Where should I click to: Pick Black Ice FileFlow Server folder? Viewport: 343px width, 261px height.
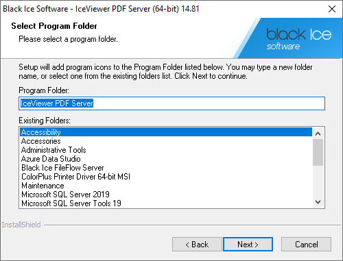click(166, 168)
